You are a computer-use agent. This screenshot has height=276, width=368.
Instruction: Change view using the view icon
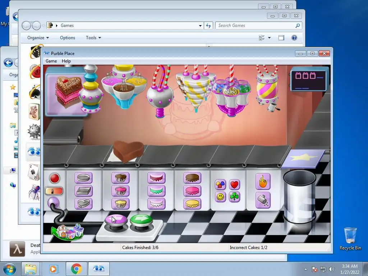click(262, 38)
